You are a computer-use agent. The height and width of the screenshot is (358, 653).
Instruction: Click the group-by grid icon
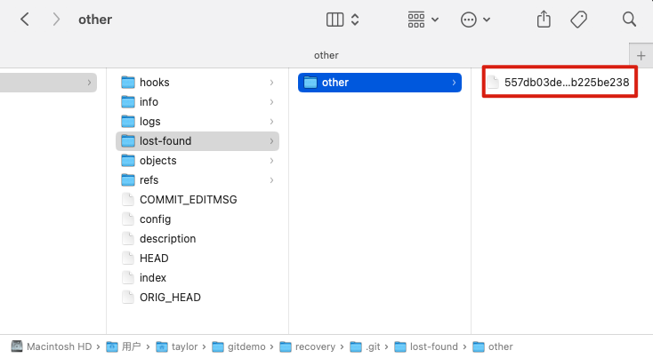click(416, 20)
